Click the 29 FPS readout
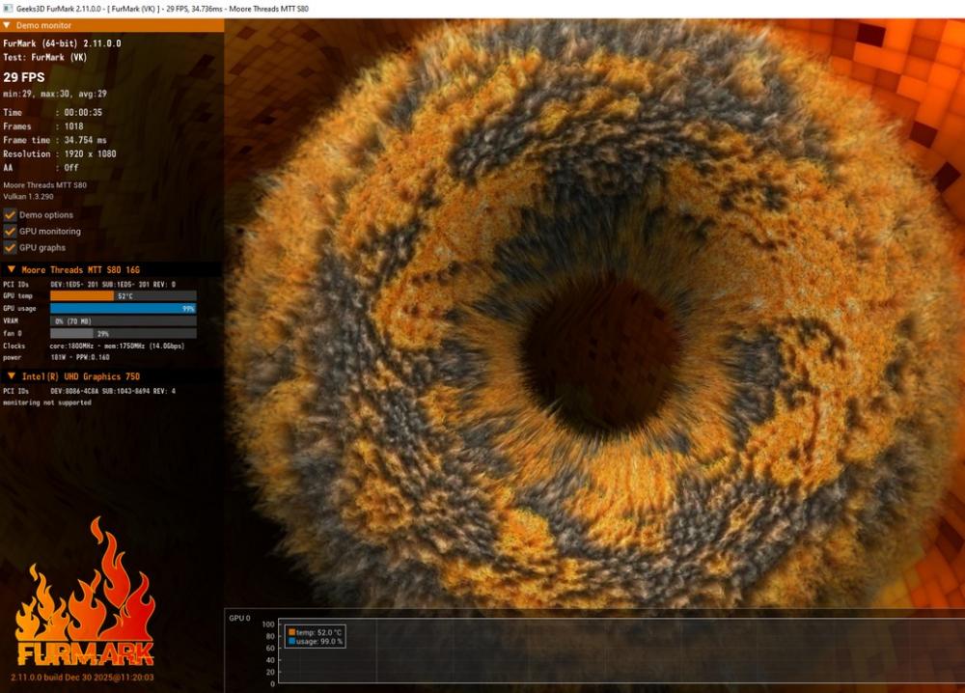 pos(24,77)
